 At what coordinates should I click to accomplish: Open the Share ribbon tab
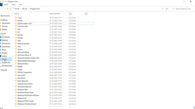click(13, 5)
